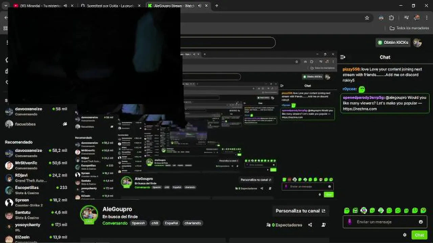Collapse the chat panel with arrow icon
Image resolution: width=433 pixels, height=243 pixels.
pos(343,57)
